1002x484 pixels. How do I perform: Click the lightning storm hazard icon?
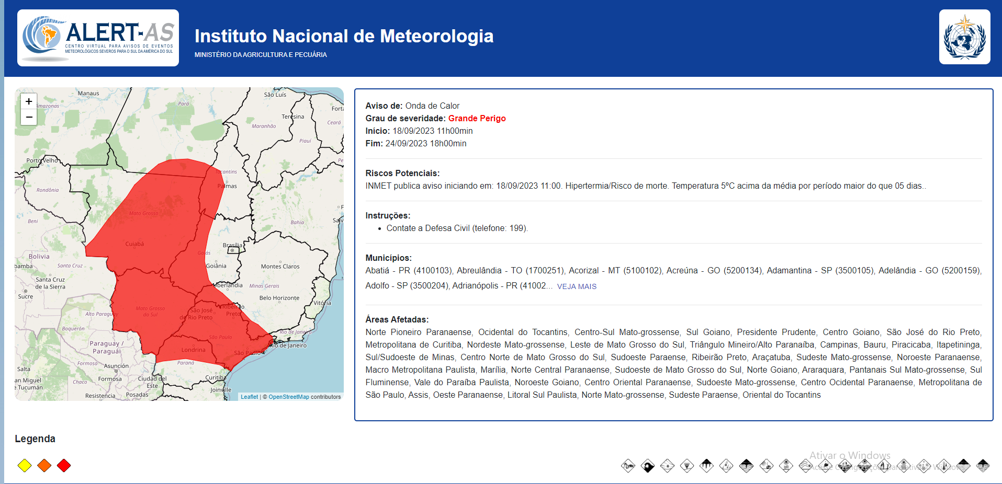pyautogui.click(x=983, y=466)
